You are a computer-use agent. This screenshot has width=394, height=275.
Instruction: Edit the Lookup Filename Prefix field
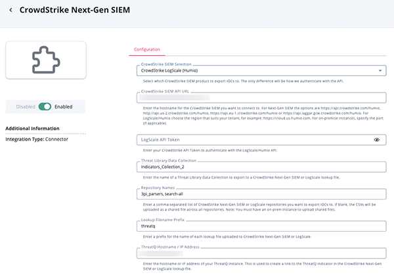click(x=261, y=226)
